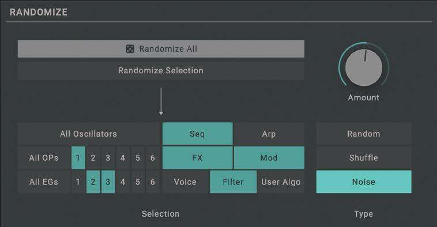Enable Voice in the selection
This screenshot has width=437, height=227.
point(185,182)
